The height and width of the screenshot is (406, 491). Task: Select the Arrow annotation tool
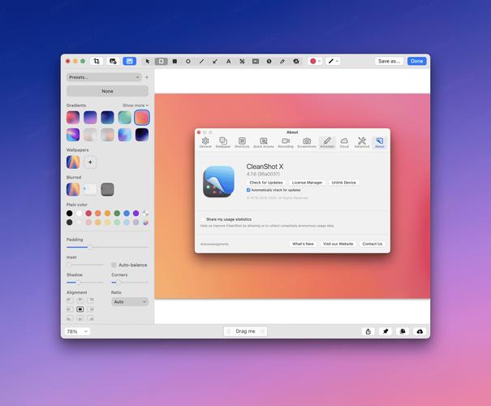click(215, 61)
